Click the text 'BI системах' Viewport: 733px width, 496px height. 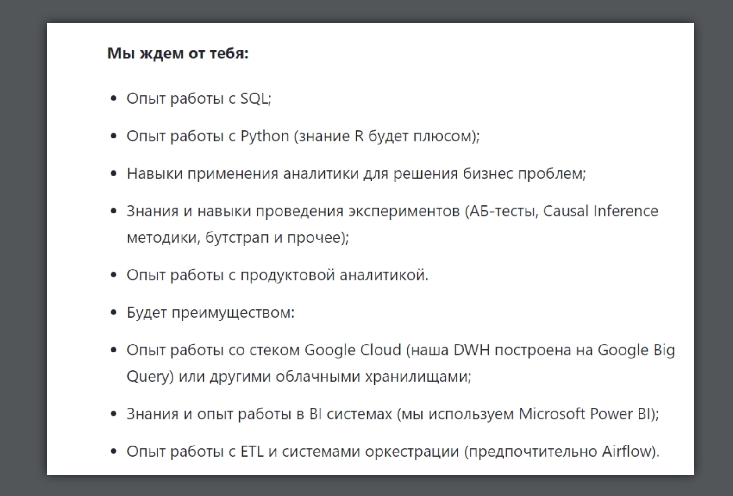click(x=351, y=414)
